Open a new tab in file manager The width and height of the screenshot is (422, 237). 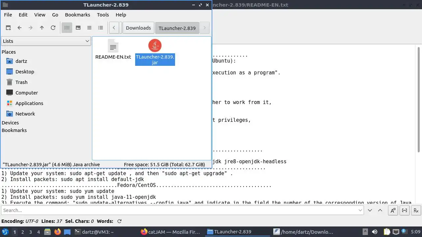click(8, 28)
